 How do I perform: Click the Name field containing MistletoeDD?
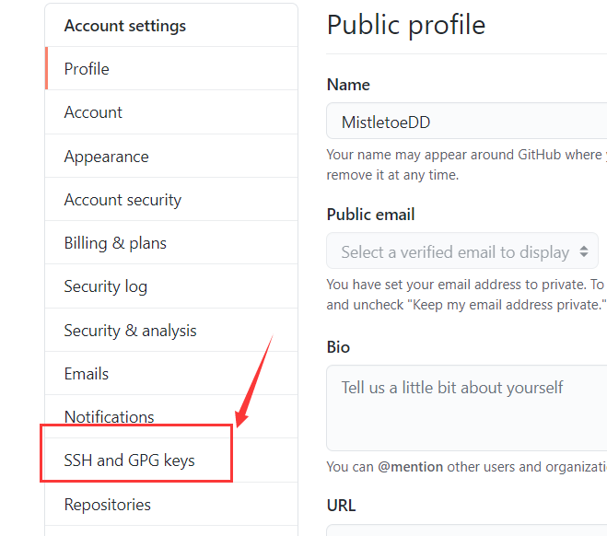pos(465,122)
